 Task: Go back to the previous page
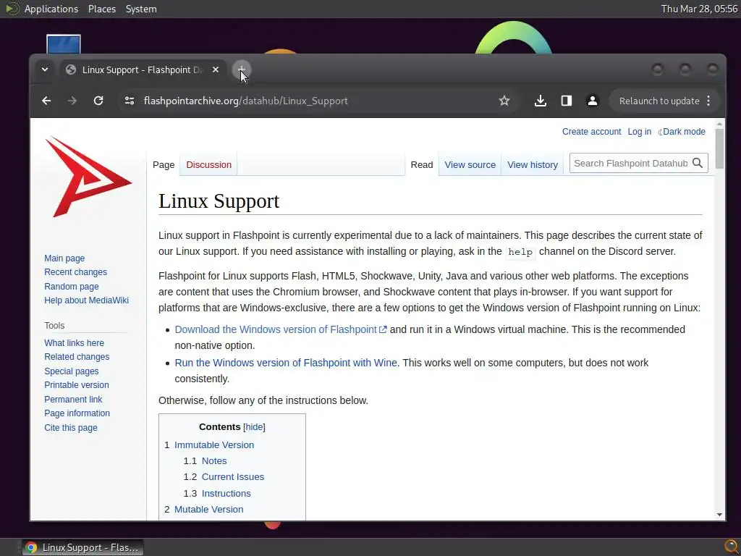click(46, 101)
